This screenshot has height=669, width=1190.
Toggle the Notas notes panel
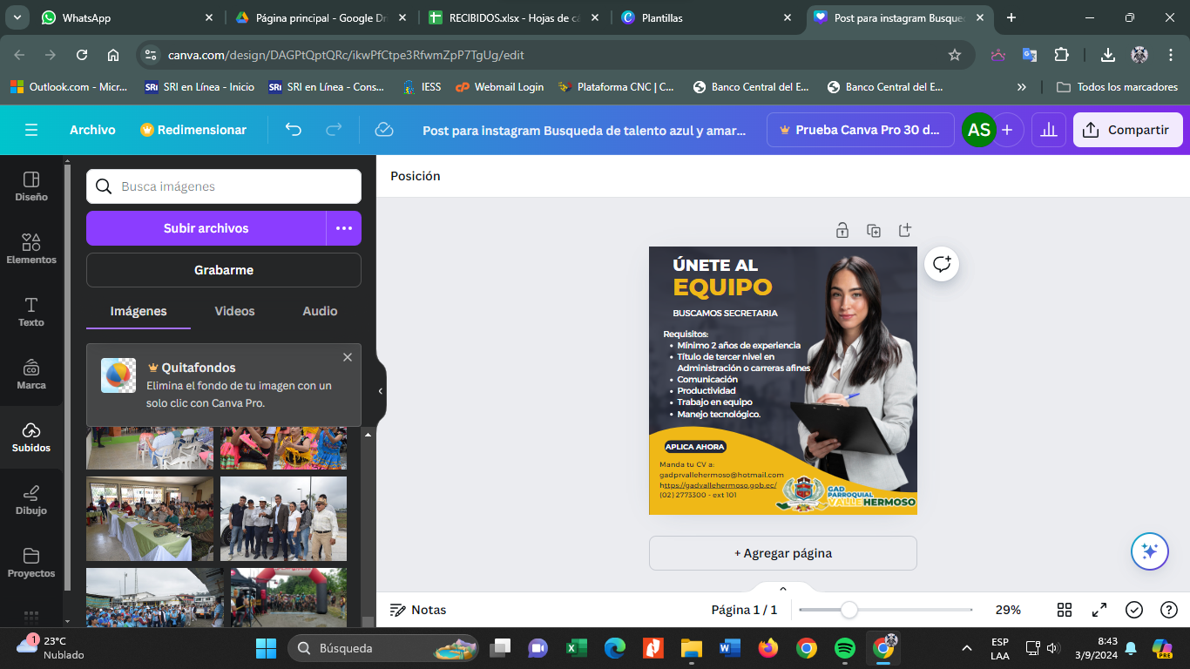point(418,610)
